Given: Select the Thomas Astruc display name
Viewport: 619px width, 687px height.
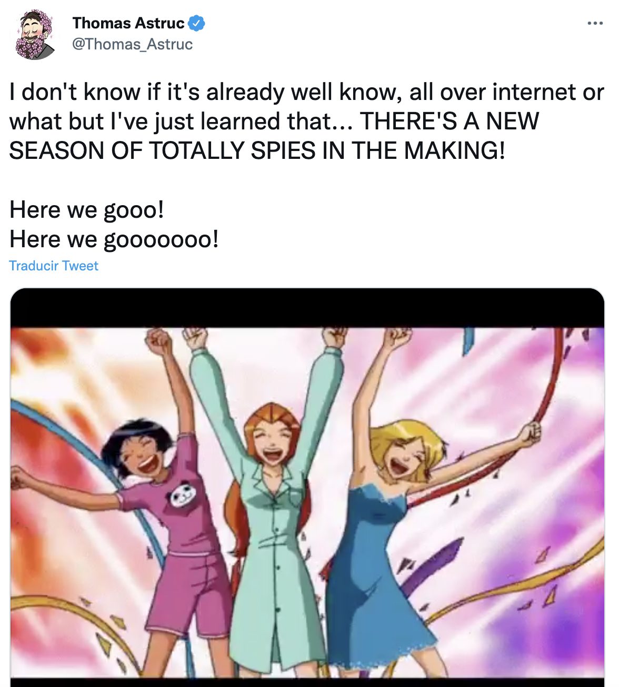Looking at the screenshot, I should click(x=128, y=23).
